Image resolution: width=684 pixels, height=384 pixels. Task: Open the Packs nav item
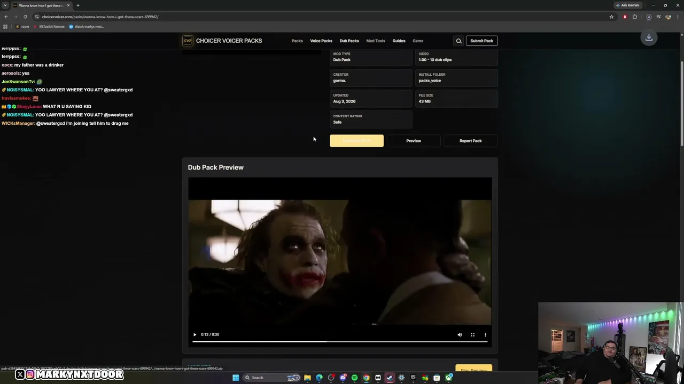[297, 41]
